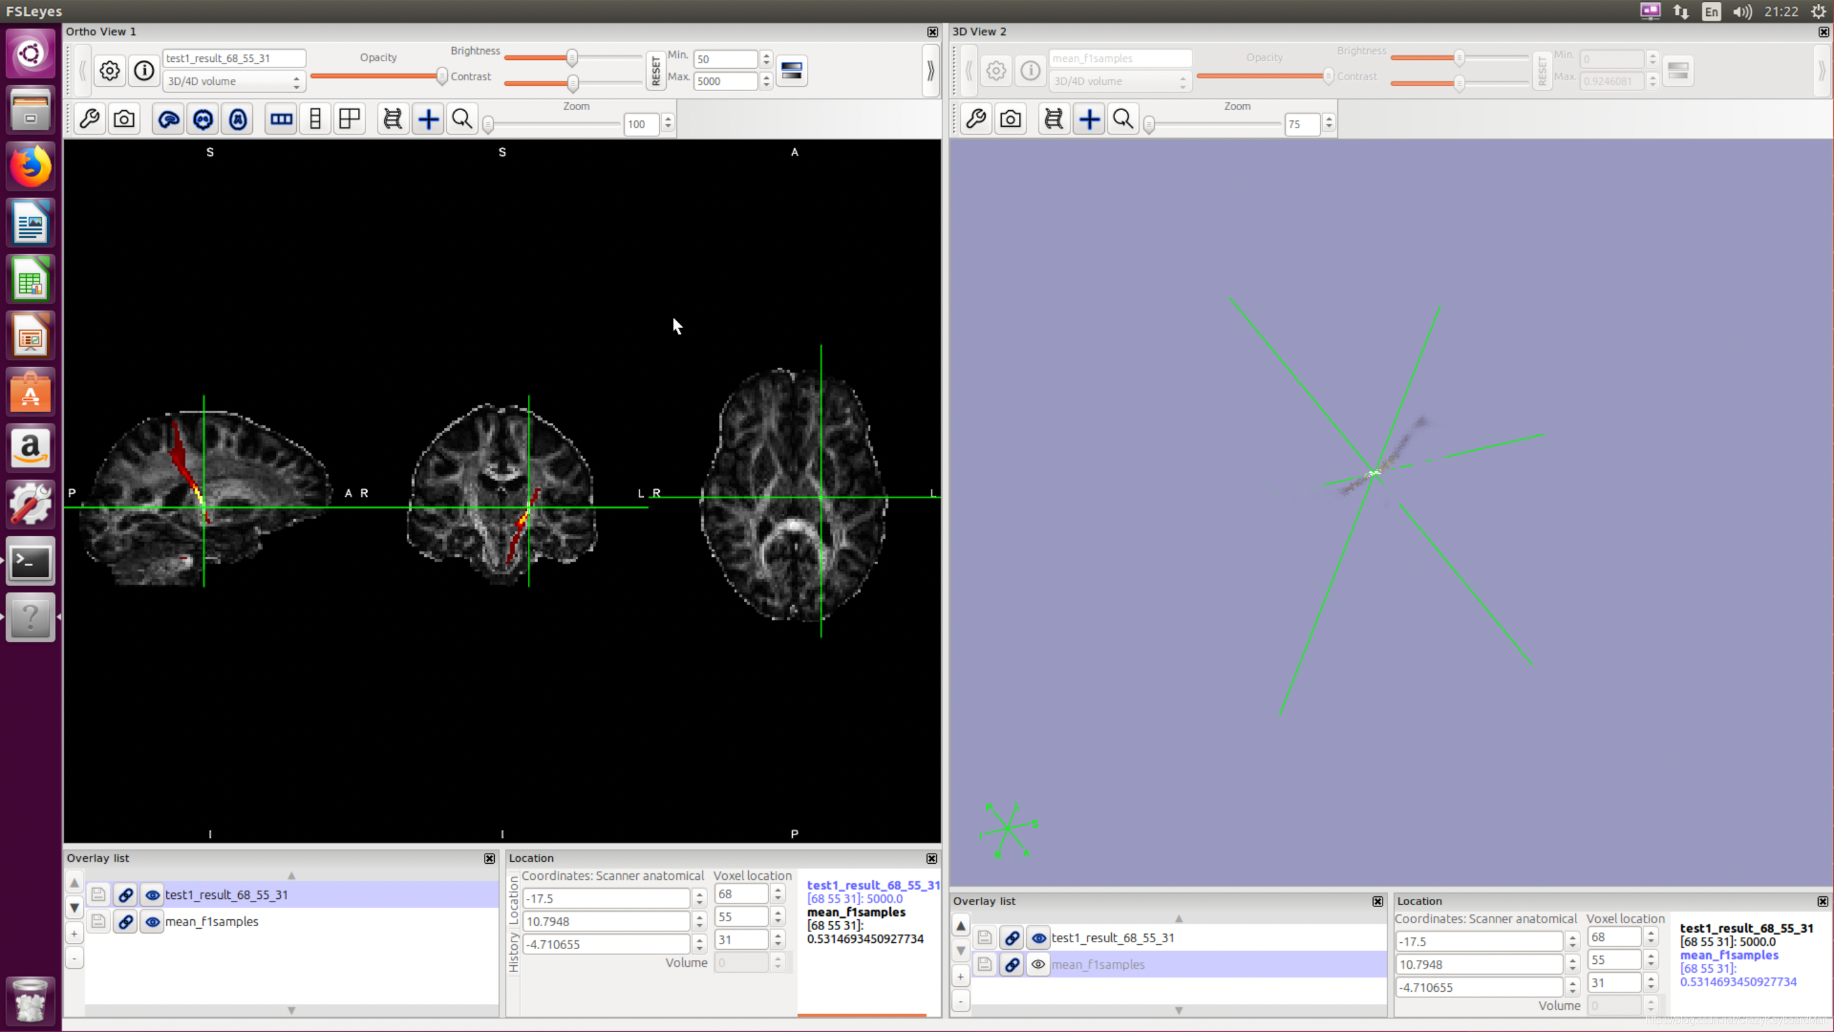Viewport: 1834px width, 1032px height.
Task: Toggle the coronal canvas button
Action: [203, 119]
